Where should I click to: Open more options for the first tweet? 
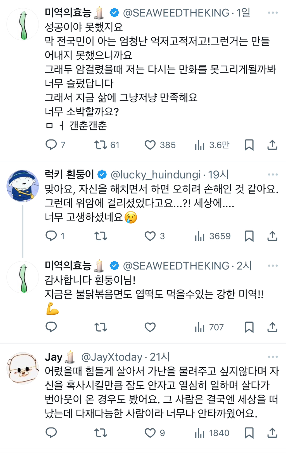(x=273, y=13)
